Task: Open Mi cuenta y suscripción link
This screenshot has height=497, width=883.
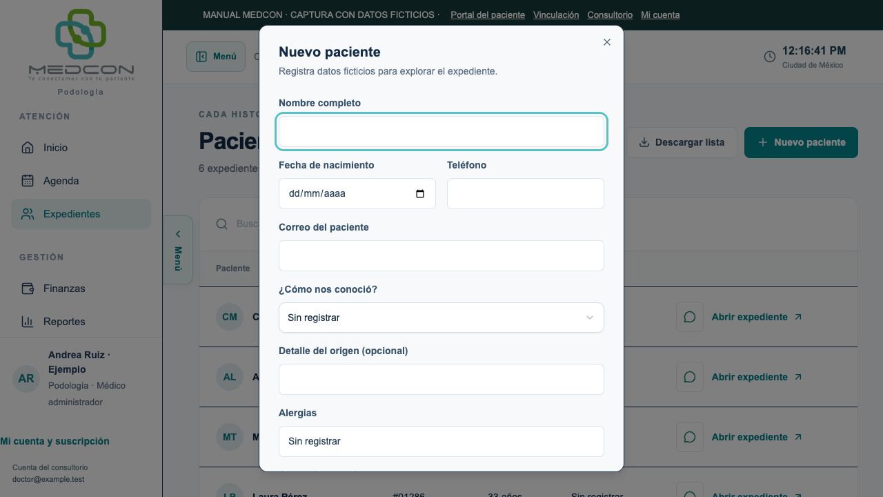Action: [54, 441]
